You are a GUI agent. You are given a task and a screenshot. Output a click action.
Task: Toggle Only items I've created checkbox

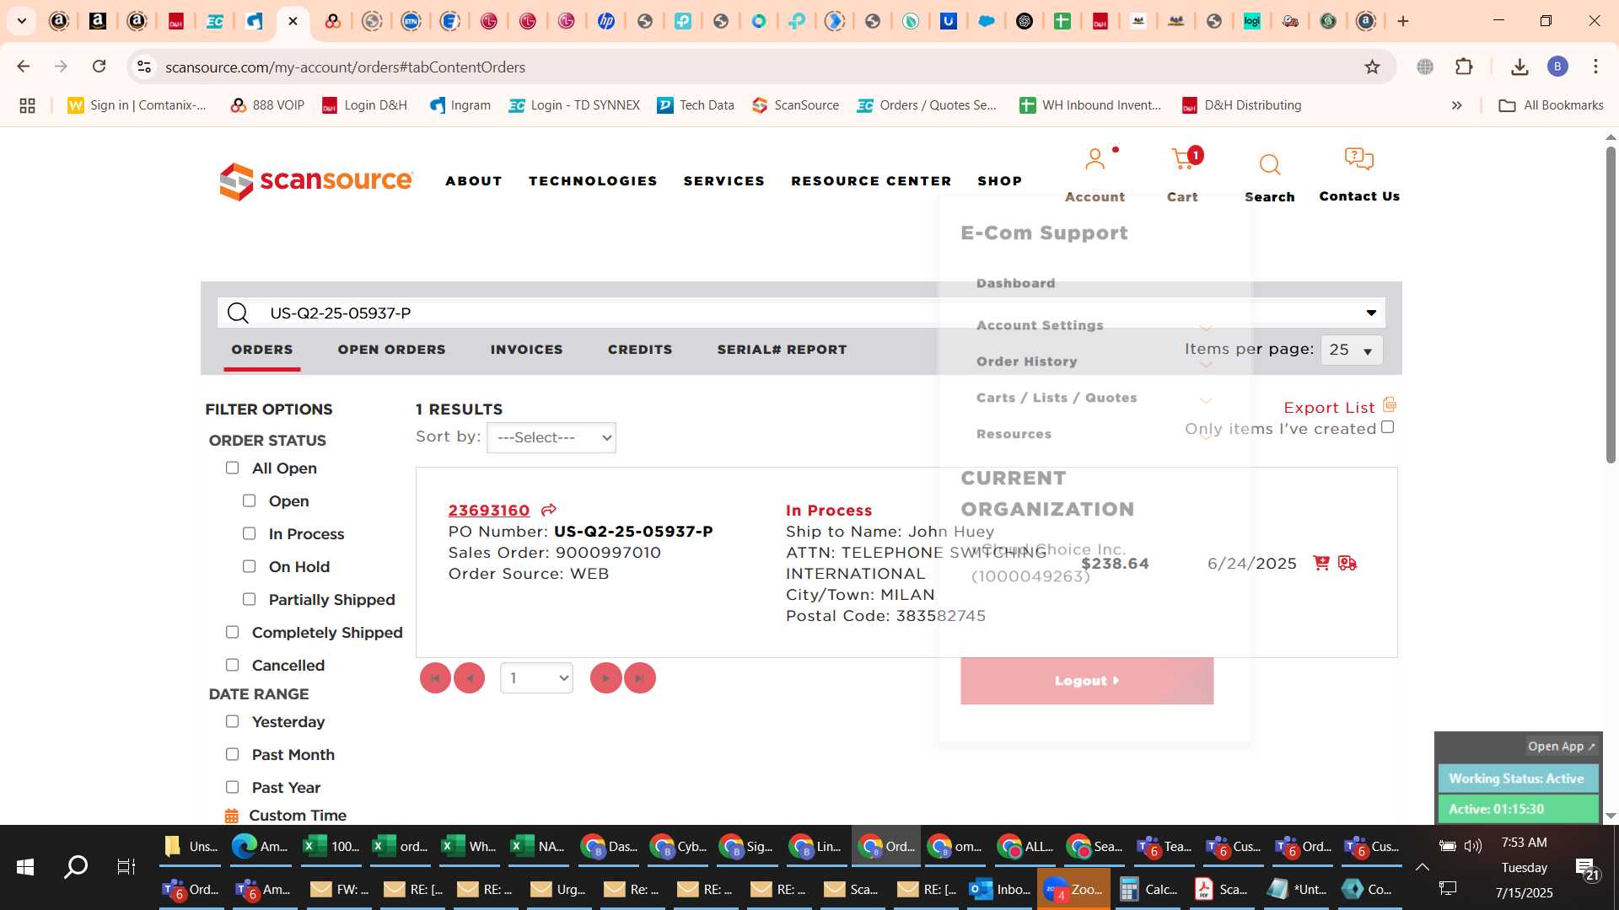pos(1388,427)
